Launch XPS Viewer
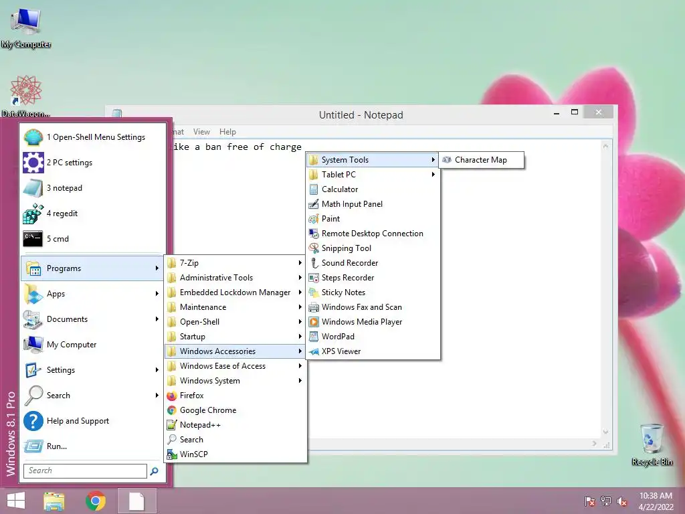685x514 pixels. [x=373, y=351]
